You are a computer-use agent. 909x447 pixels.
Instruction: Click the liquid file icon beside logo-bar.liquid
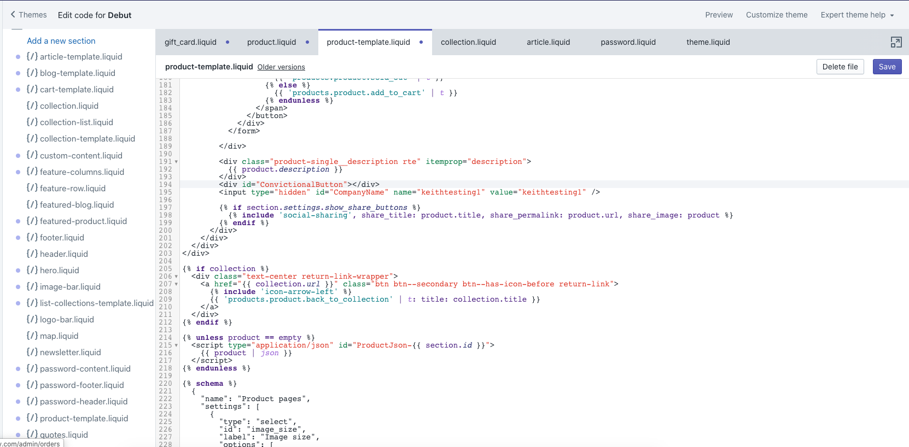click(32, 319)
